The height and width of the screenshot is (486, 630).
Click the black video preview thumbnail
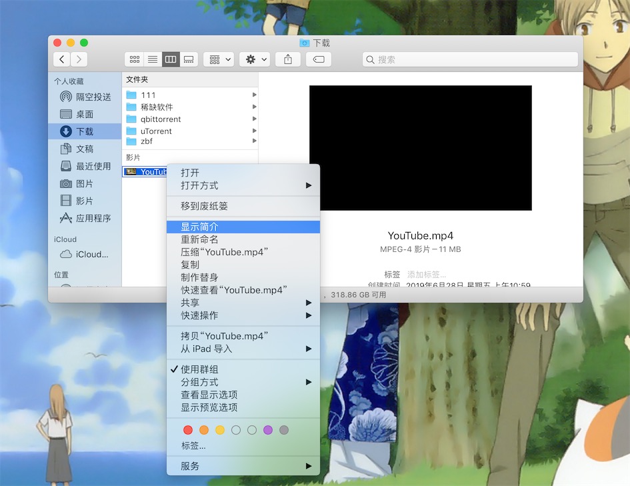[420, 148]
